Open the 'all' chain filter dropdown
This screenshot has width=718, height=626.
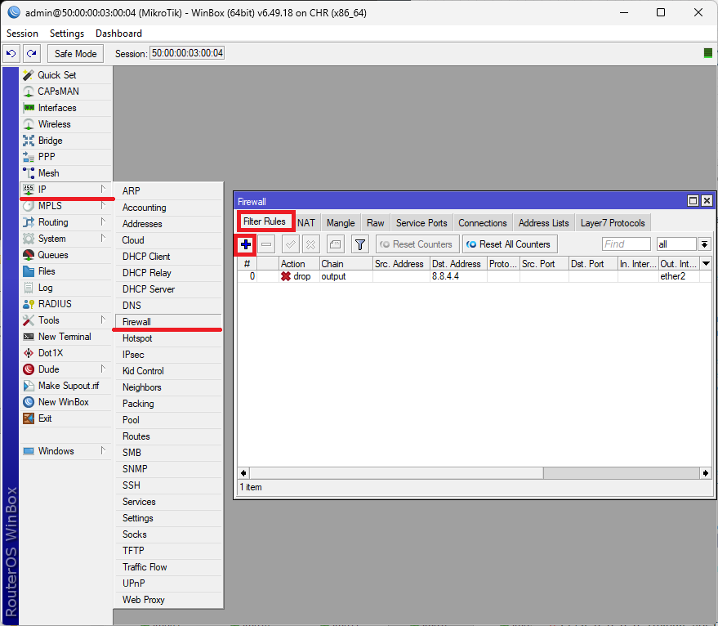(x=704, y=244)
